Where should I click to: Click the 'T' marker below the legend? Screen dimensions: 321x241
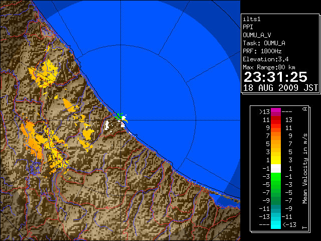[x=305, y=227]
